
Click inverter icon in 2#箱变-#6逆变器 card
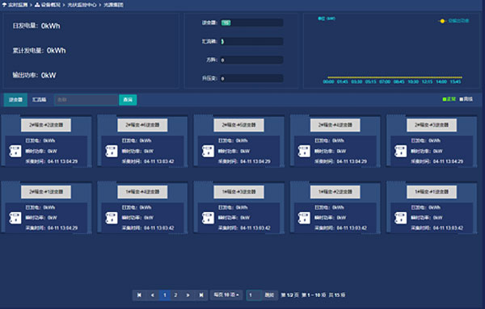click(112, 151)
